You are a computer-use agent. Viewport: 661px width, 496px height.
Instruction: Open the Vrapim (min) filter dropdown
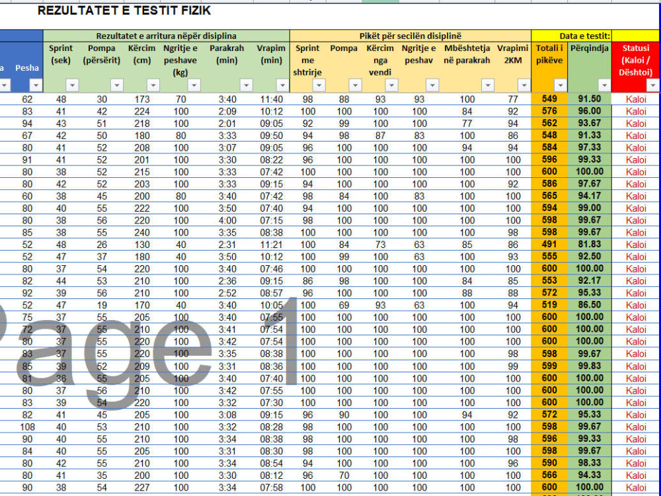tap(282, 85)
